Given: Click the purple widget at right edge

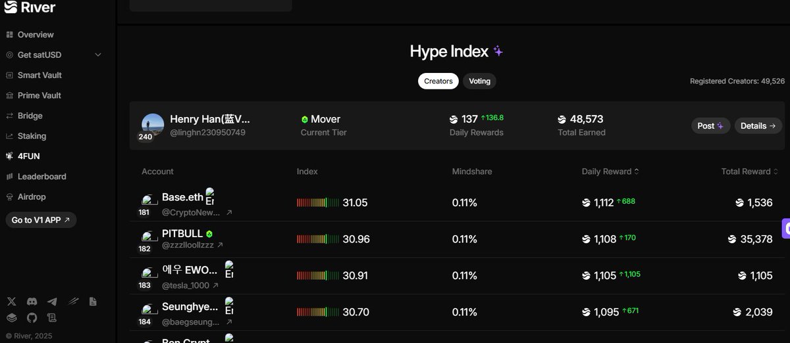Looking at the screenshot, I should click(786, 229).
